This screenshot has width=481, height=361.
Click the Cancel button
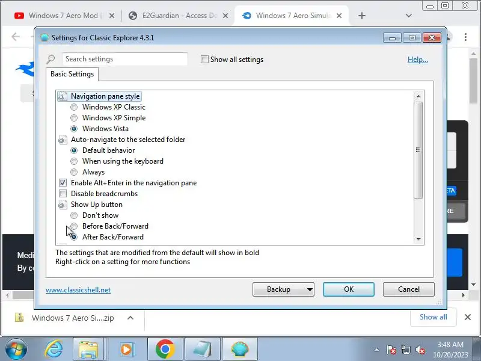pos(409,289)
